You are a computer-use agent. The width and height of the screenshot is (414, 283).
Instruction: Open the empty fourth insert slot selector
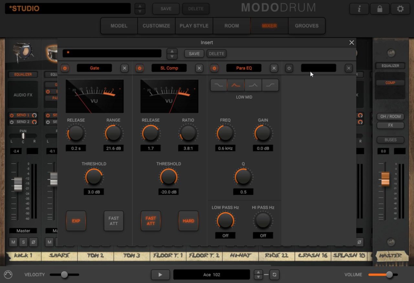(x=318, y=68)
